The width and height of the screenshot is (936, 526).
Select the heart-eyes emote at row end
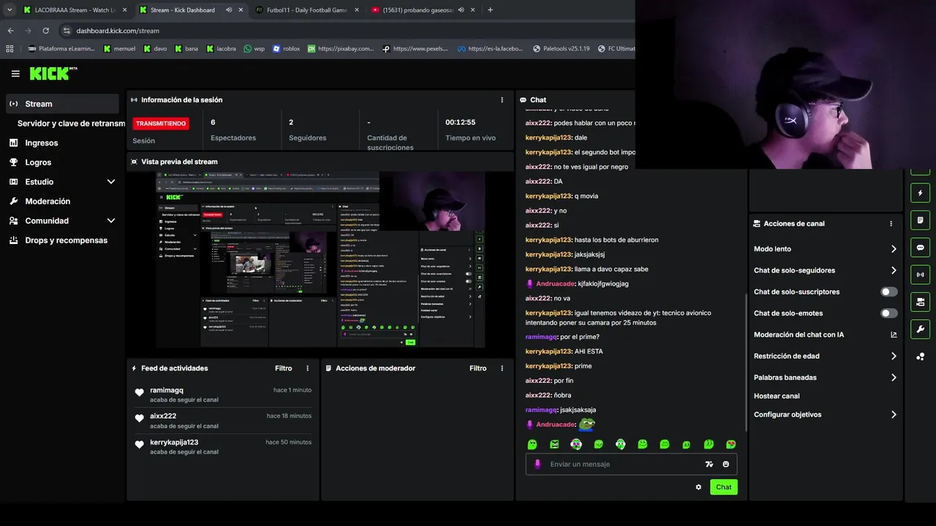click(x=731, y=444)
